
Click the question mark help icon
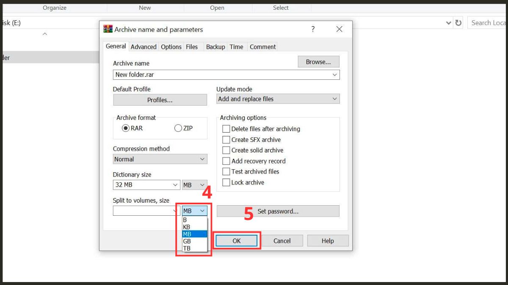pos(313,29)
